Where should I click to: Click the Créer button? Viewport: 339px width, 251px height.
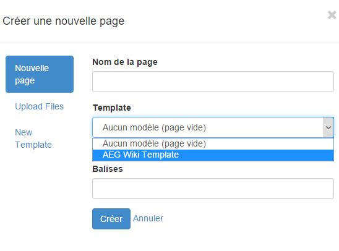111,219
